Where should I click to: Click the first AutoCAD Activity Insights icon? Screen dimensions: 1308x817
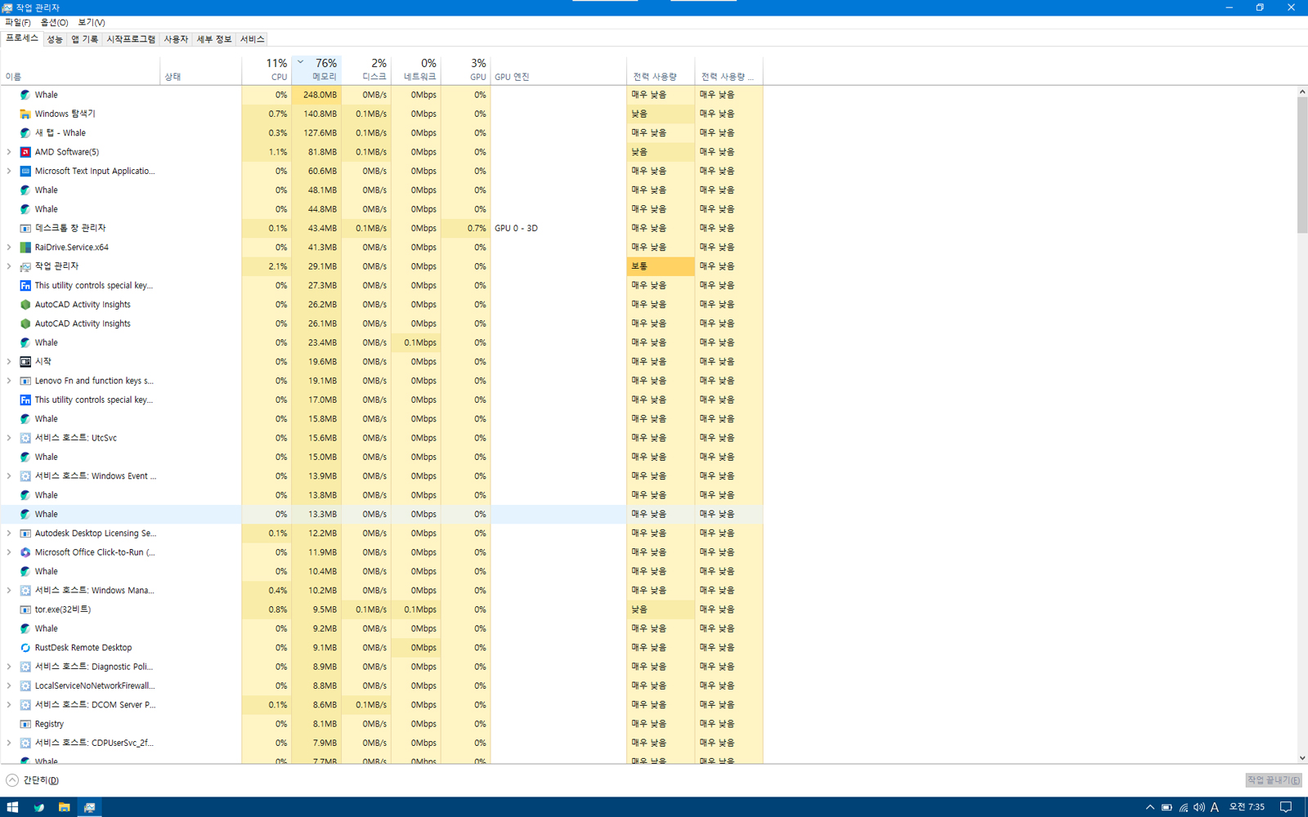pos(25,304)
